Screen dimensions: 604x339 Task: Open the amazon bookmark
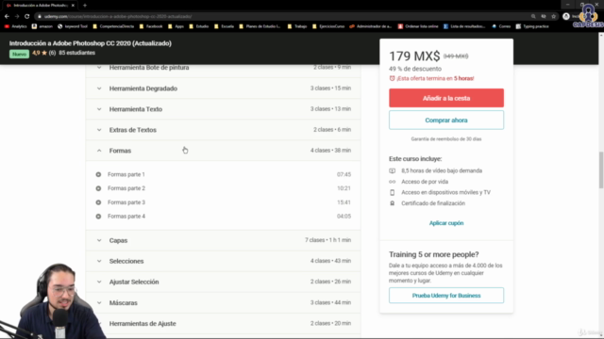(42, 26)
